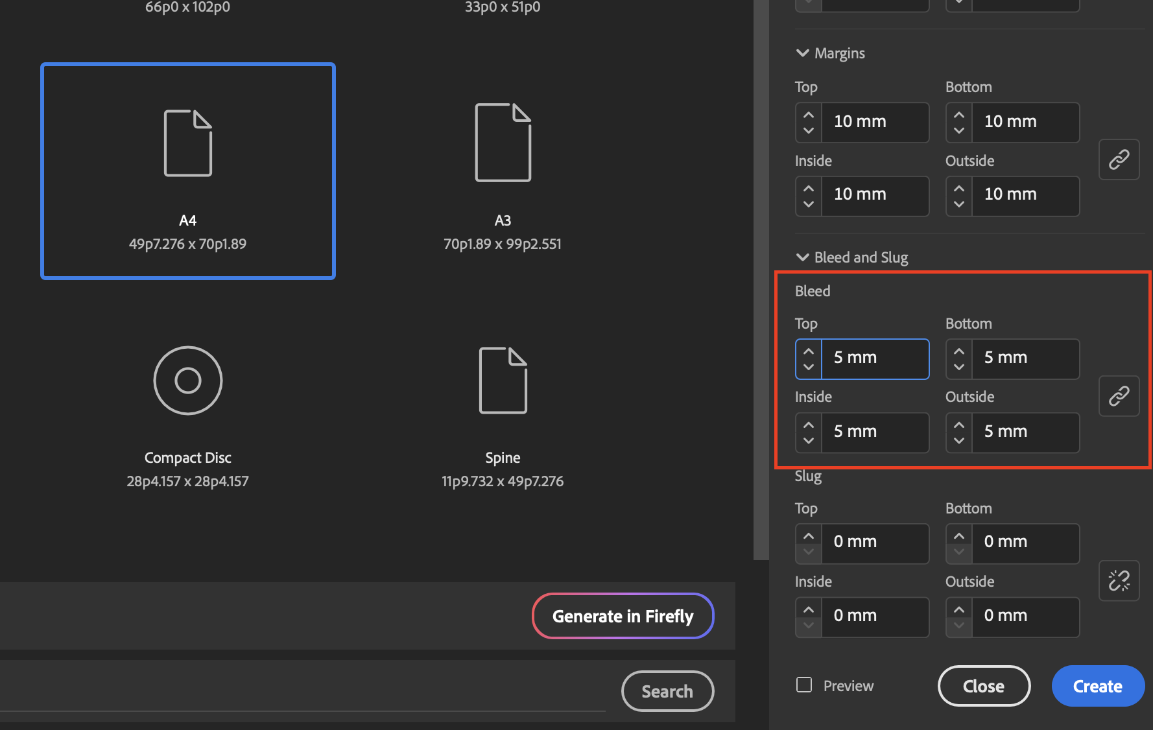1153x730 pixels.
Task: Decrease Bleed Outside with down arrow
Action: (959, 440)
